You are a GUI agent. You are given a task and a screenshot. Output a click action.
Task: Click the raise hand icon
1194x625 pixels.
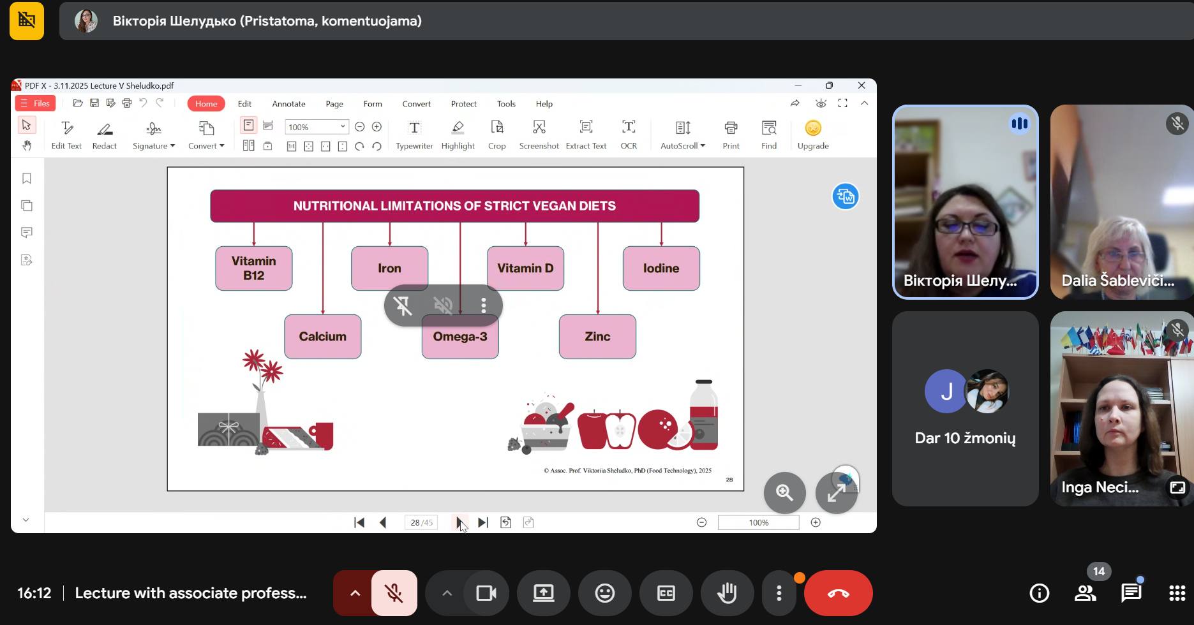727,593
